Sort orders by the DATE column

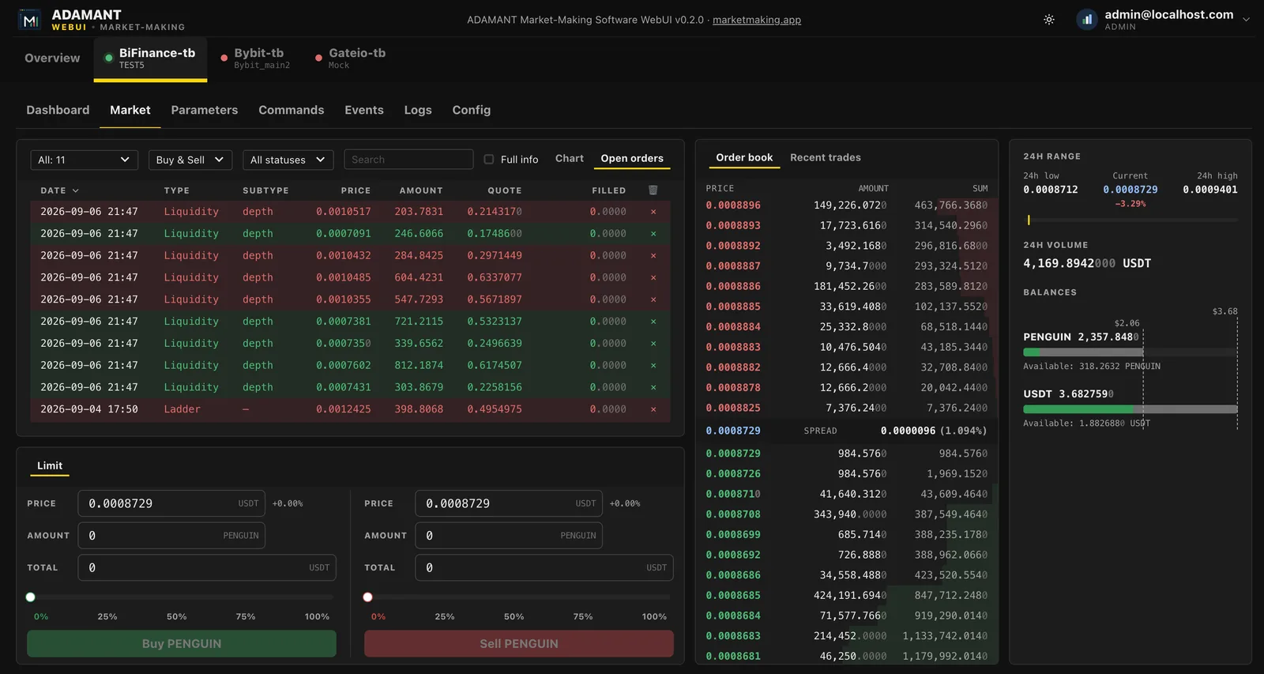click(59, 190)
